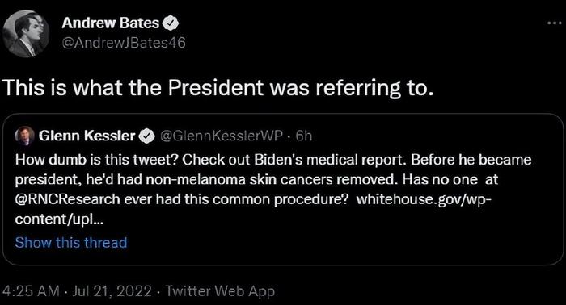Viewport: 566px width, 305px height.
Task: Open the Glenn Kessler display name
Action: pyautogui.click(x=87, y=136)
